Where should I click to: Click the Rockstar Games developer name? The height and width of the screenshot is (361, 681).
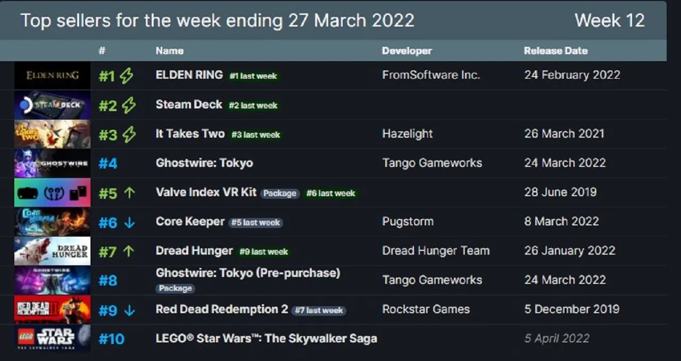[x=426, y=309]
